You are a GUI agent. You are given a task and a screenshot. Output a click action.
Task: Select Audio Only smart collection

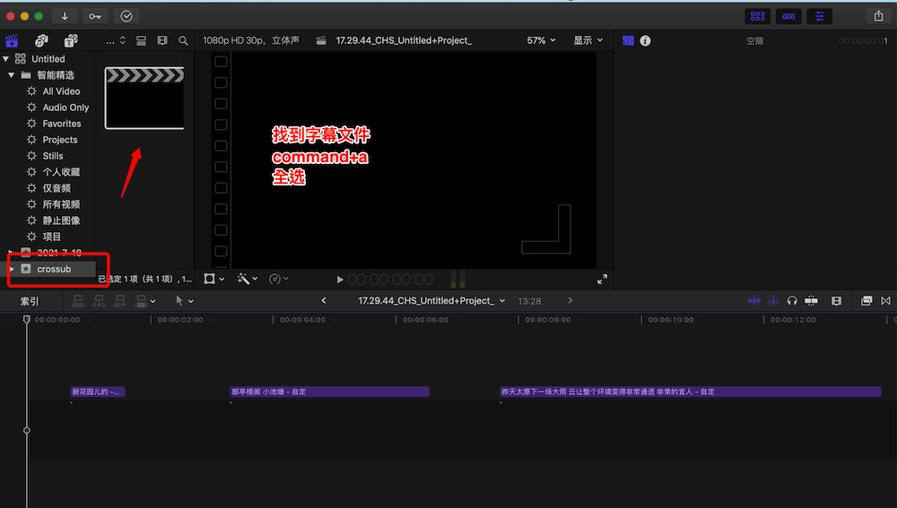[x=65, y=108]
